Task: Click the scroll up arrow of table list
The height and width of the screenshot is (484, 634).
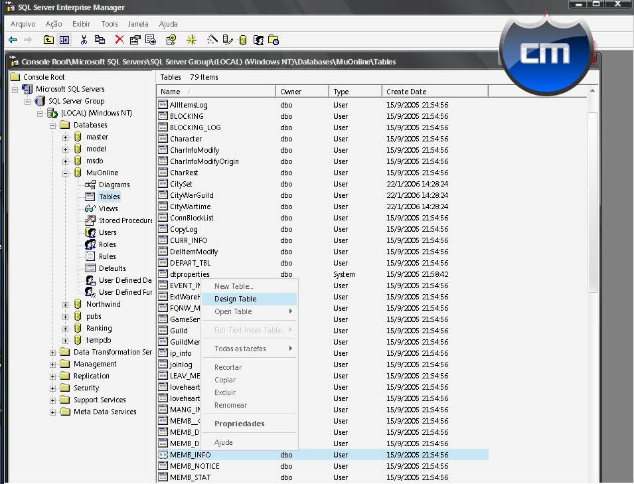Action: [x=592, y=91]
